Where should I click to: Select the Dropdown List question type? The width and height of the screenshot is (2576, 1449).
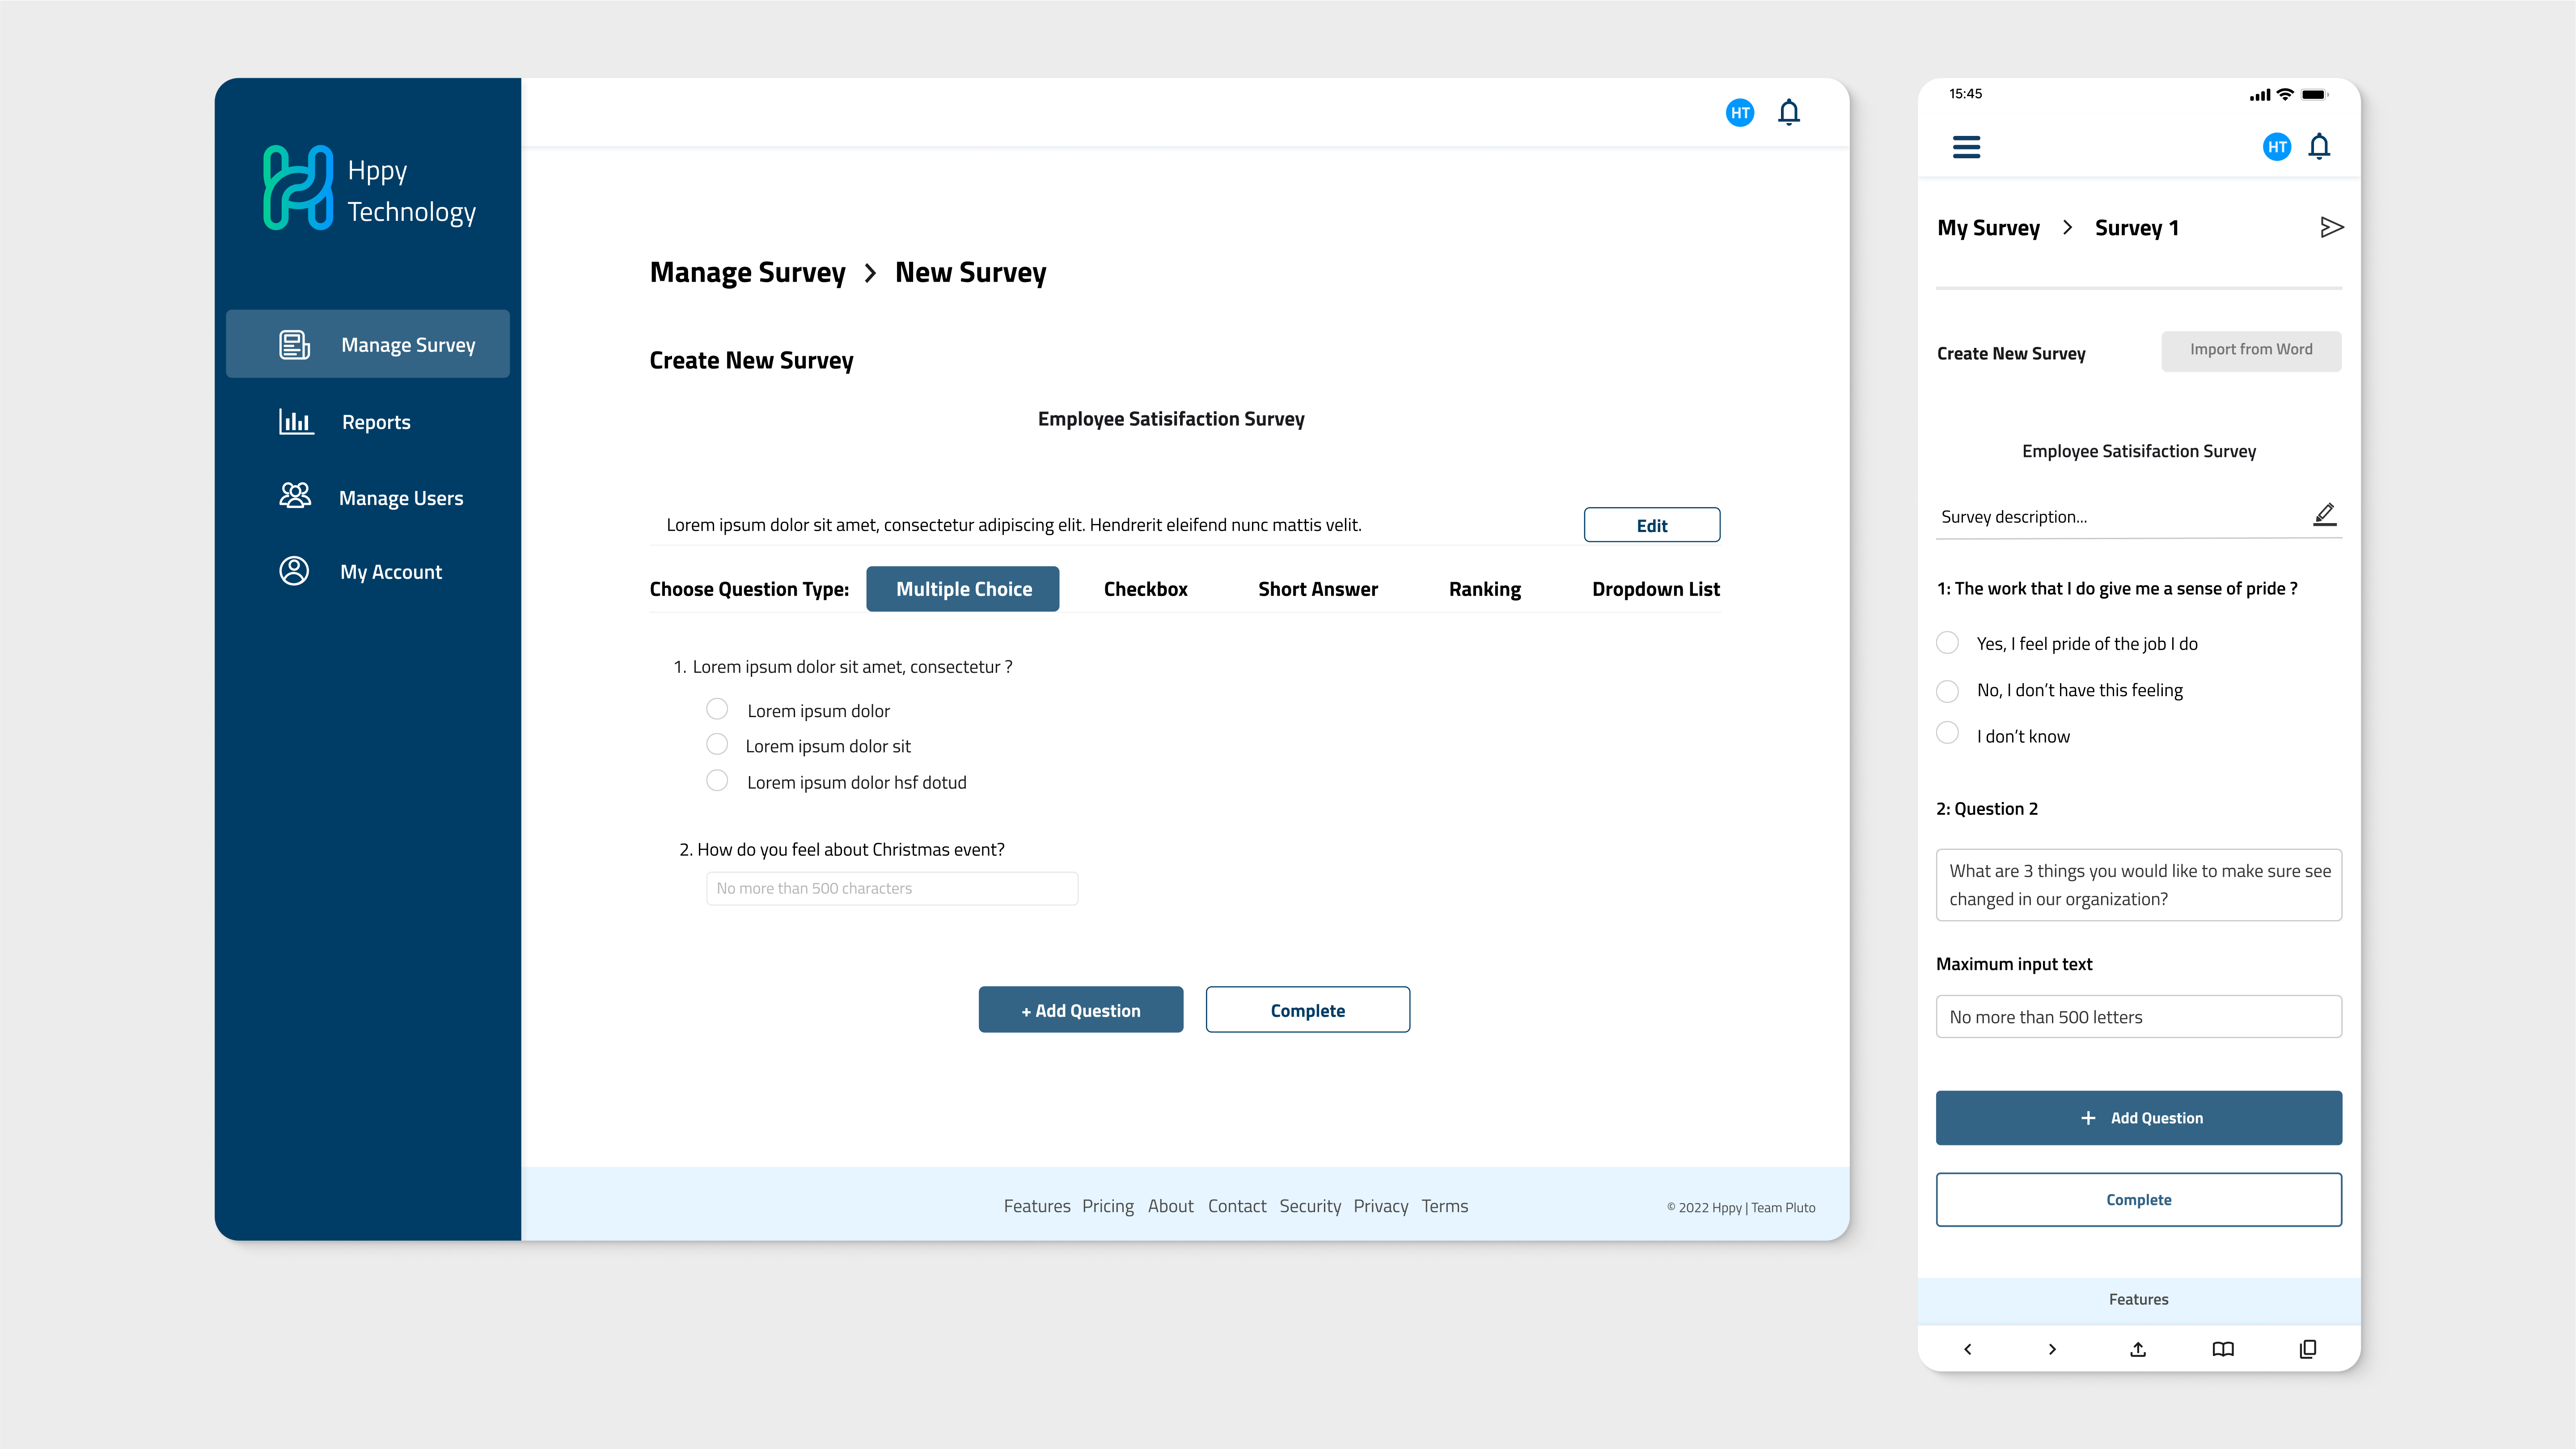tap(1656, 589)
